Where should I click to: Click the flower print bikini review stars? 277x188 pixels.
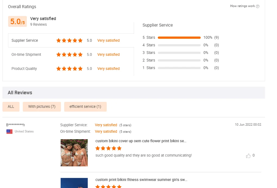click(x=108, y=148)
